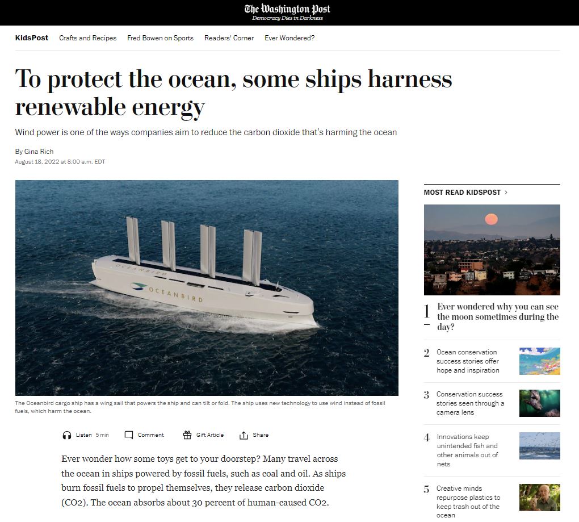The height and width of the screenshot is (522, 579).
Task: Click the Listen label text
Action: (84, 435)
